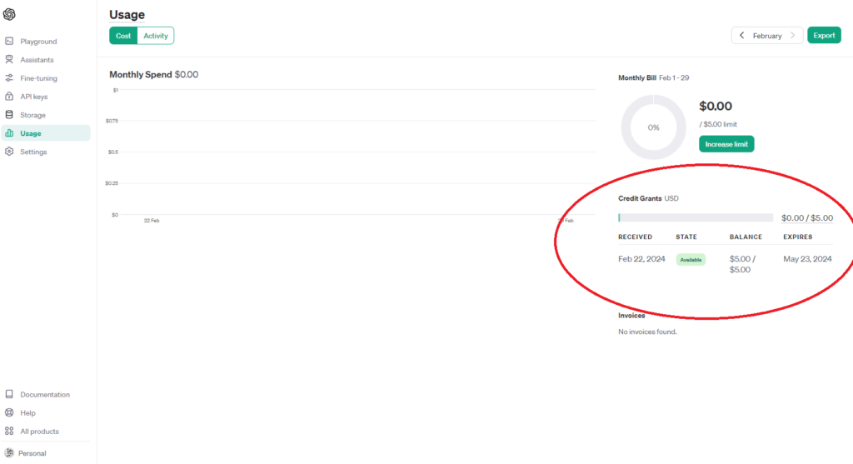The width and height of the screenshot is (853, 464).
Task: Click the 0% monthly bill donut chart
Action: [x=653, y=127]
